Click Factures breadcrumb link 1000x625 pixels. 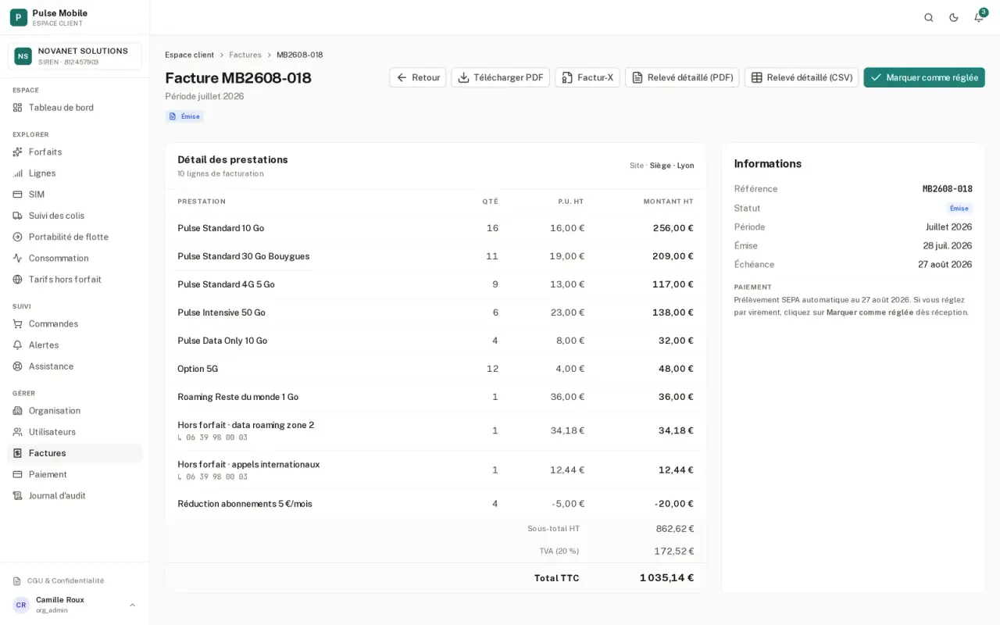coord(245,55)
